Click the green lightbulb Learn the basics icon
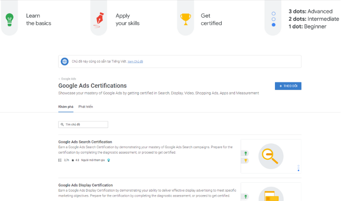 [9, 20]
